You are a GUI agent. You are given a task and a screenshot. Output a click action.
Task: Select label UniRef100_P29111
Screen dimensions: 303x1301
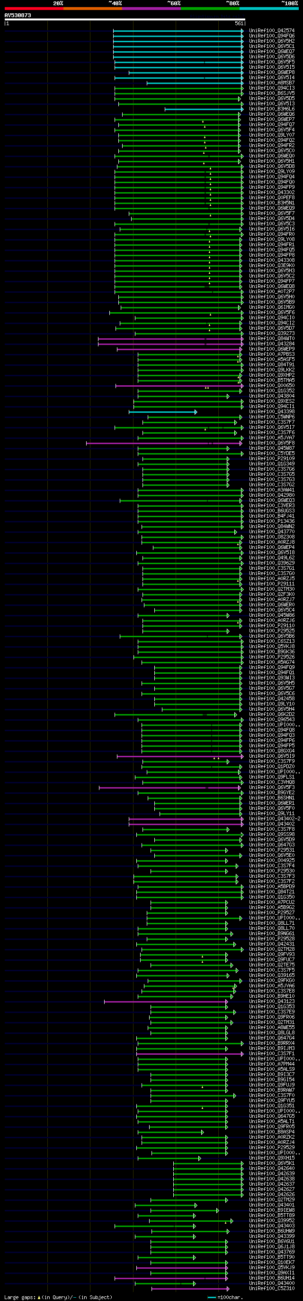272,584
